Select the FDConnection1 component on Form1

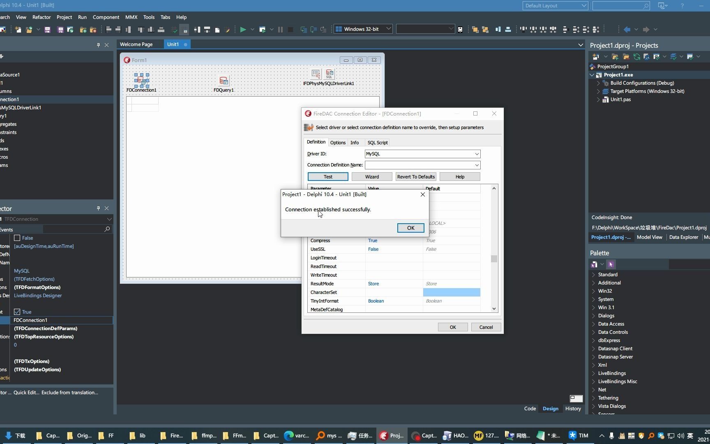click(141, 80)
